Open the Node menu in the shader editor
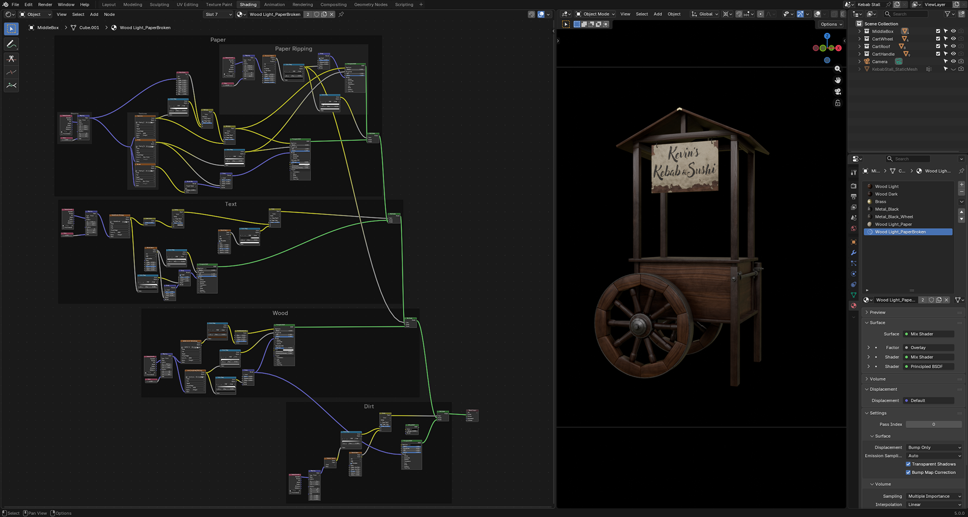The image size is (968, 517). click(109, 15)
